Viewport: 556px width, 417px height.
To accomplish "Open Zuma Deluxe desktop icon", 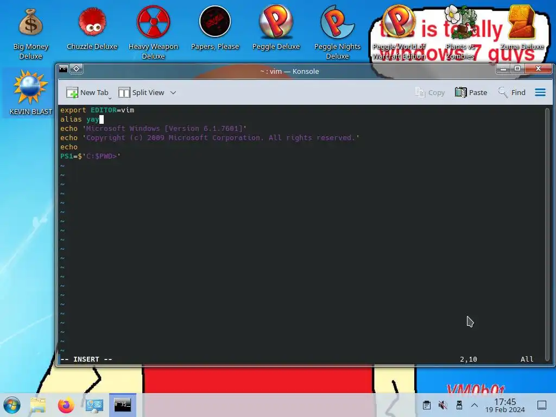I will tap(521, 28).
